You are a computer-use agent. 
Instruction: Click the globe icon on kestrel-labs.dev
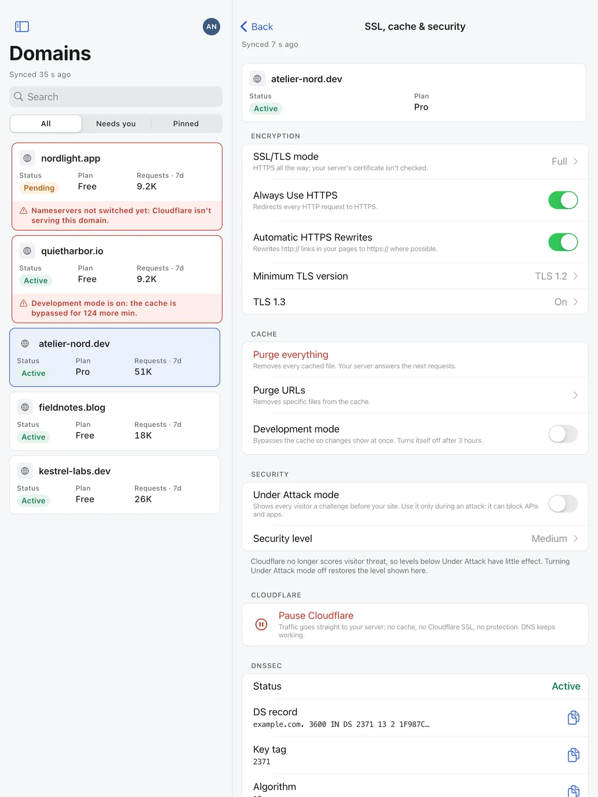click(25, 471)
